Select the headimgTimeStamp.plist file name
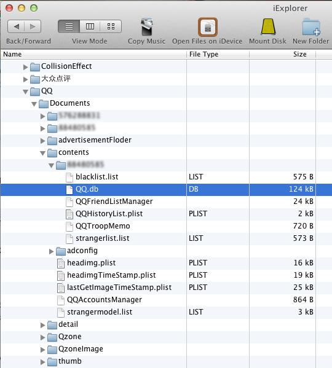This screenshot has width=332, height=368. [111, 275]
